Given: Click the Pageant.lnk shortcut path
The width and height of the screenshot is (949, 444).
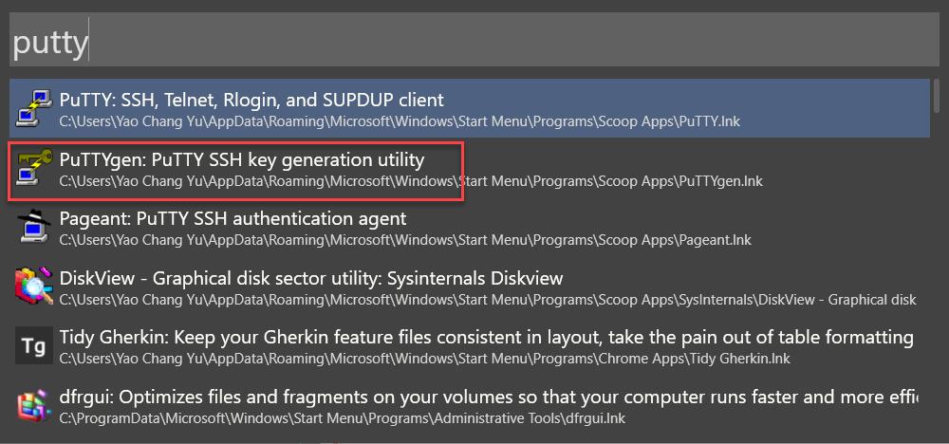Looking at the screenshot, I should 405,240.
